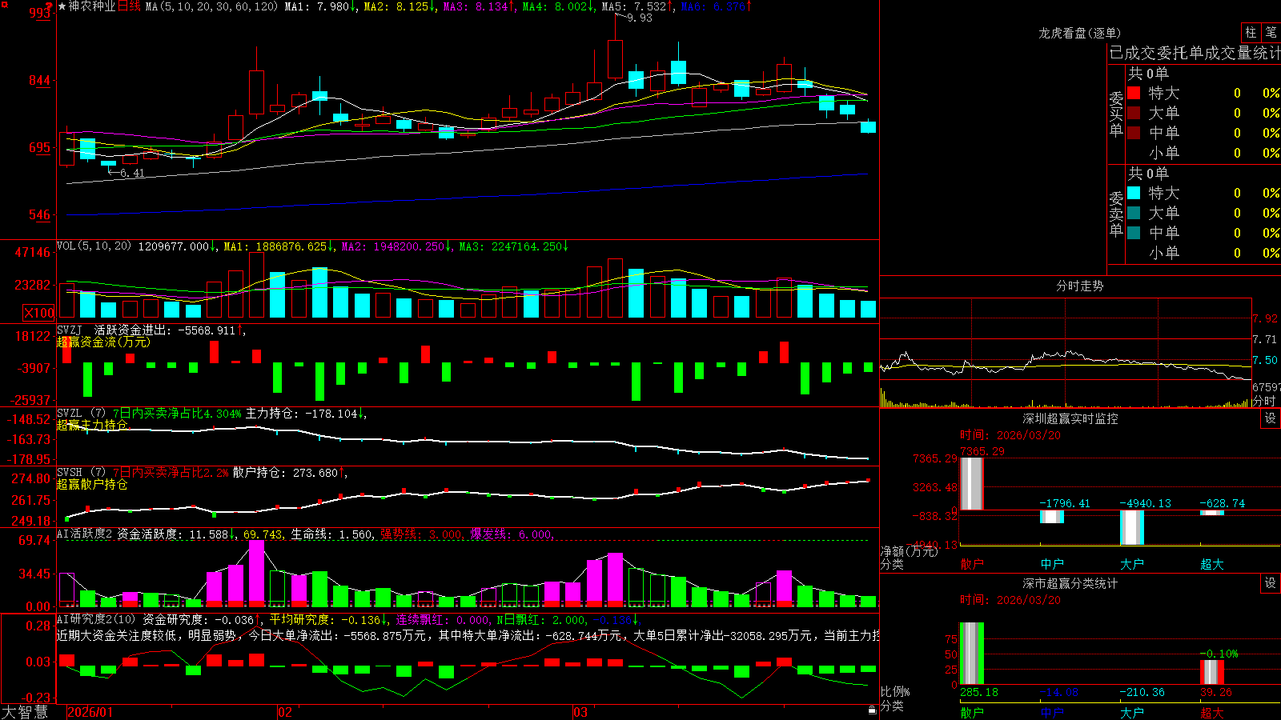The height and width of the screenshot is (720, 1281).
Task: Click the -210.36 value in 分类统计
Action: (x=1142, y=692)
